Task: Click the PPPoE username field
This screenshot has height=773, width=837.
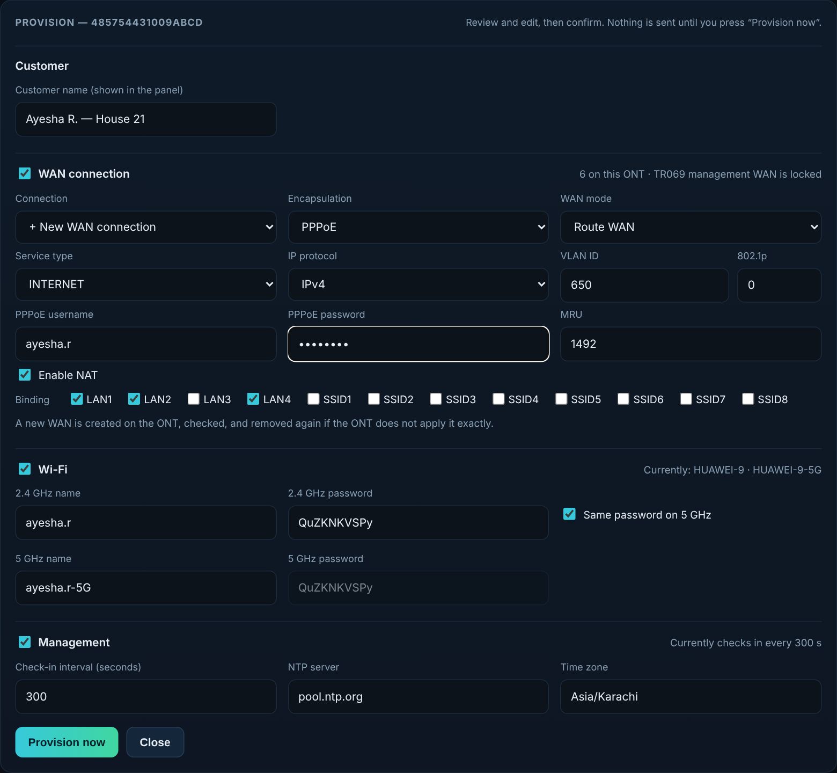Action: [146, 344]
